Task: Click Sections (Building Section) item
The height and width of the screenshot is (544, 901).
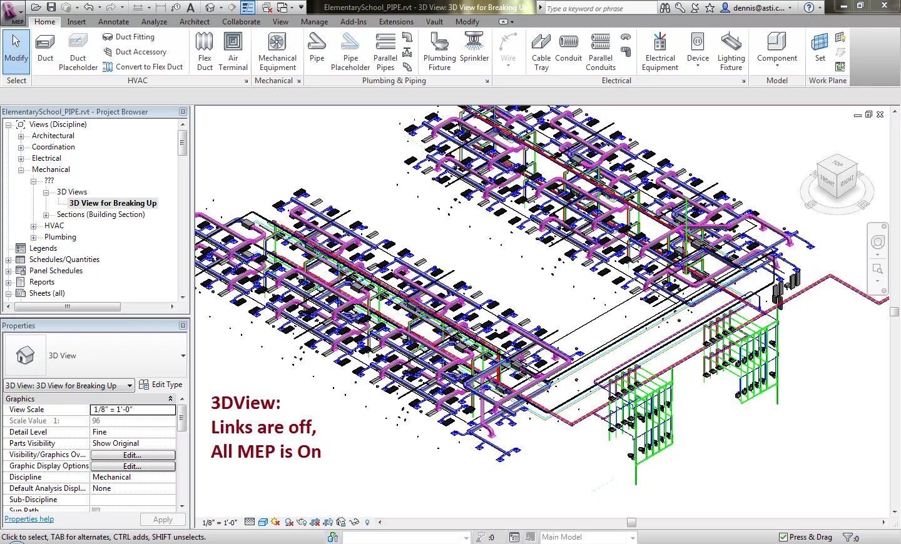Action: point(101,214)
